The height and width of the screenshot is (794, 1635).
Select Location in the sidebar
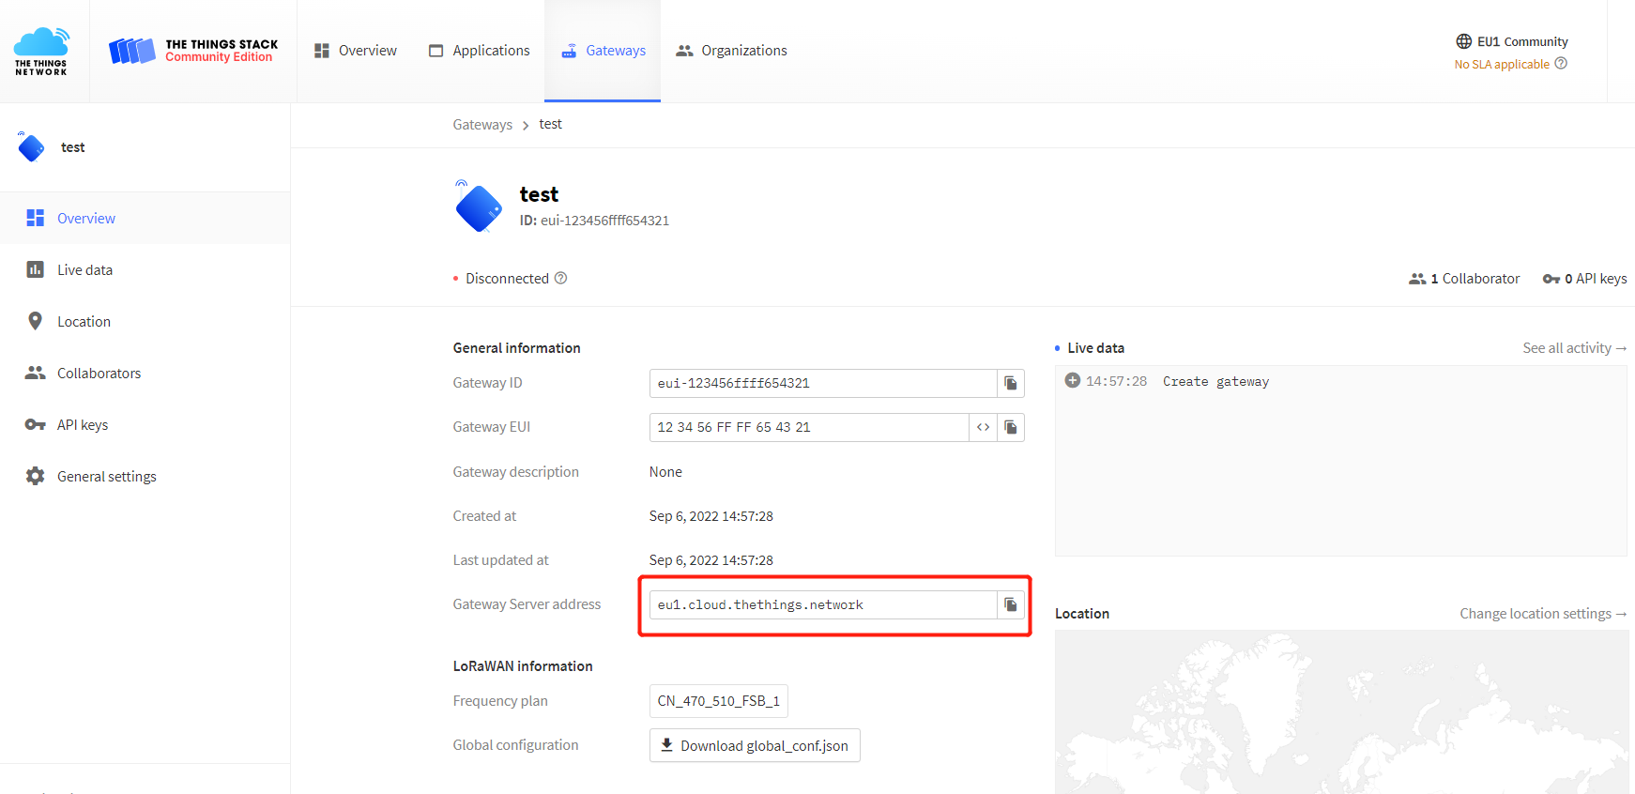(x=84, y=322)
